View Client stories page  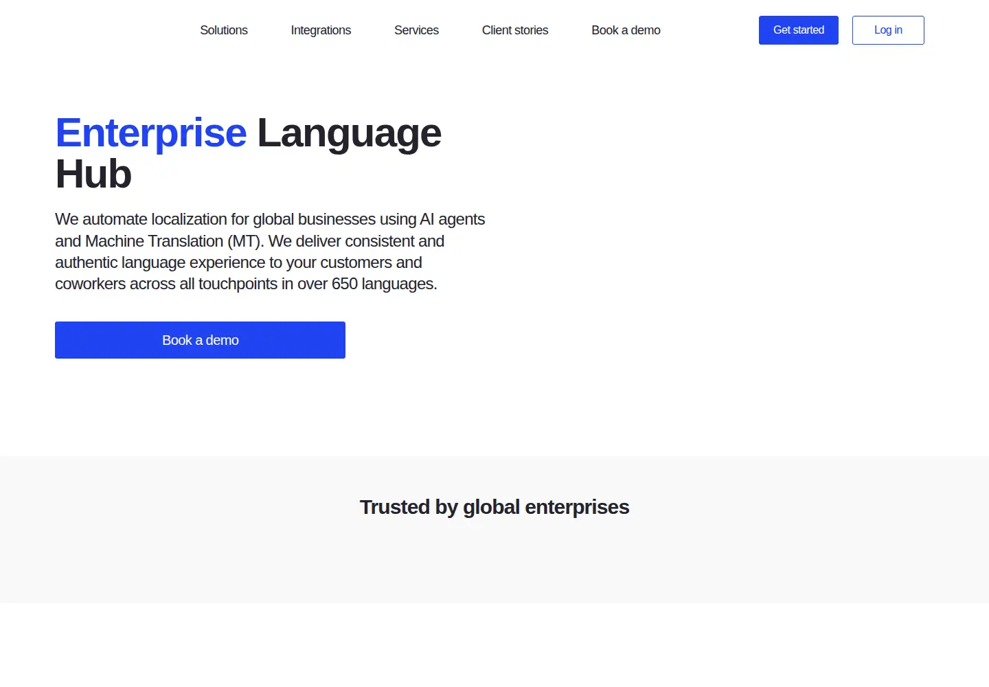tap(515, 30)
